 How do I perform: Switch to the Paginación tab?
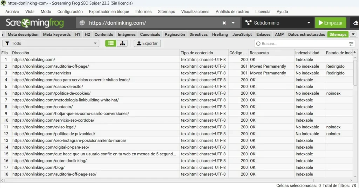[x=175, y=34]
